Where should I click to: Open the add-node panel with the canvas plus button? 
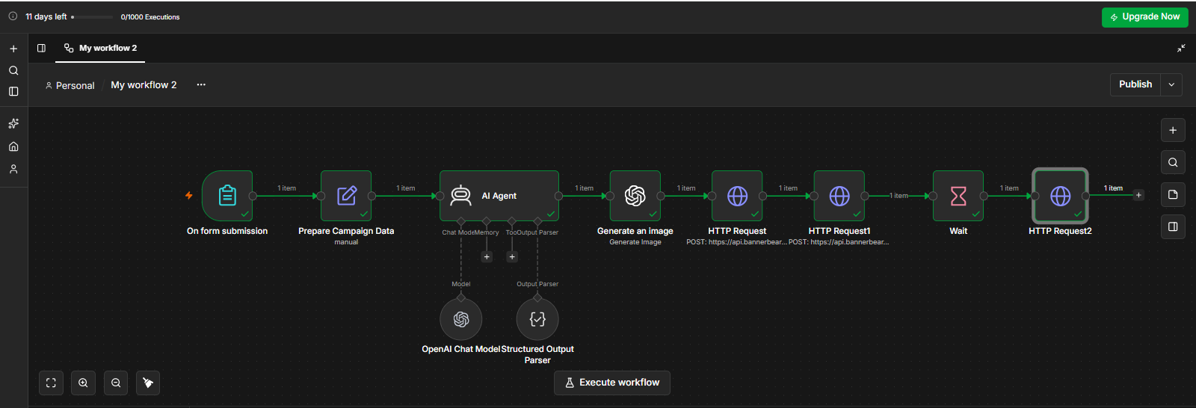(1173, 130)
